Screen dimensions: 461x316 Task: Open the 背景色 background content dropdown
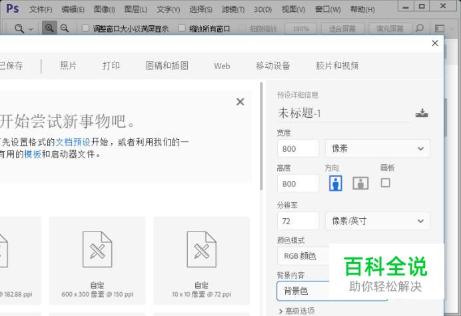pos(303,291)
